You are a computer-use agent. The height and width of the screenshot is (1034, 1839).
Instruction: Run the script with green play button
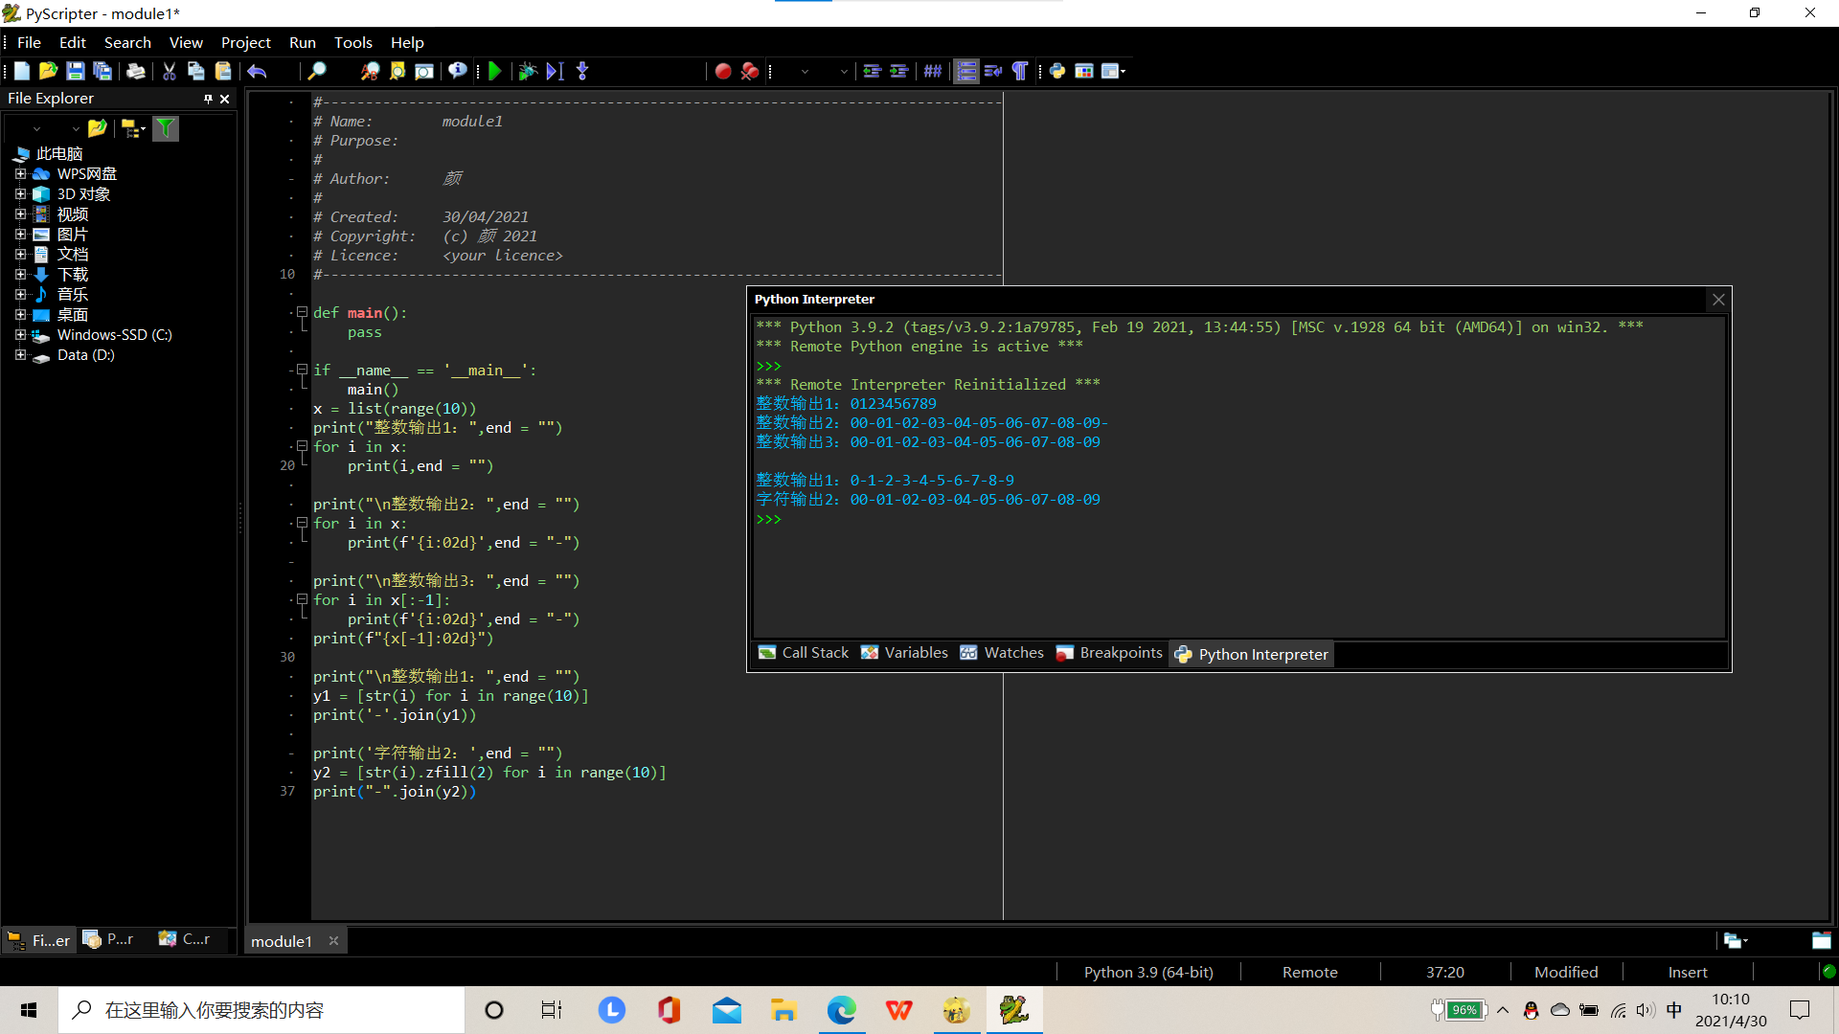[x=495, y=71]
